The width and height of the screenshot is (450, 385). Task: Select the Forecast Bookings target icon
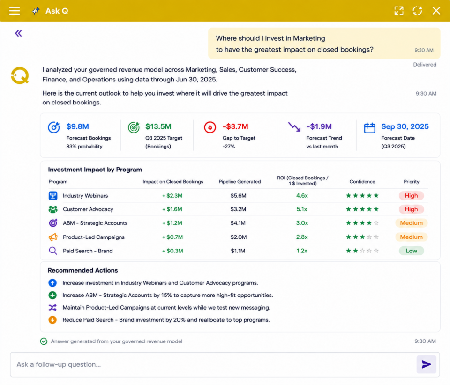coord(53,127)
